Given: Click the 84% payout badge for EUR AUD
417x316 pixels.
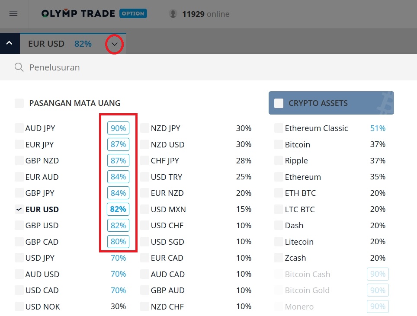Looking at the screenshot, I should pyautogui.click(x=118, y=177).
